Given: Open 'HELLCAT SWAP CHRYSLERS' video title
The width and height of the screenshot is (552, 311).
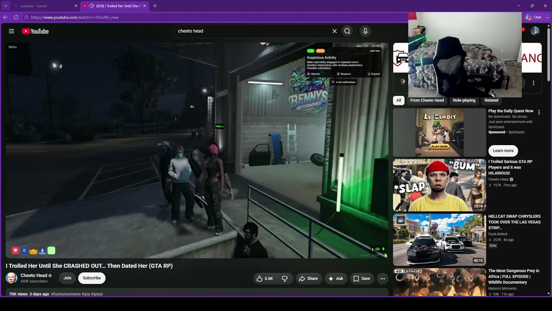Looking at the screenshot, I should [x=514, y=222].
